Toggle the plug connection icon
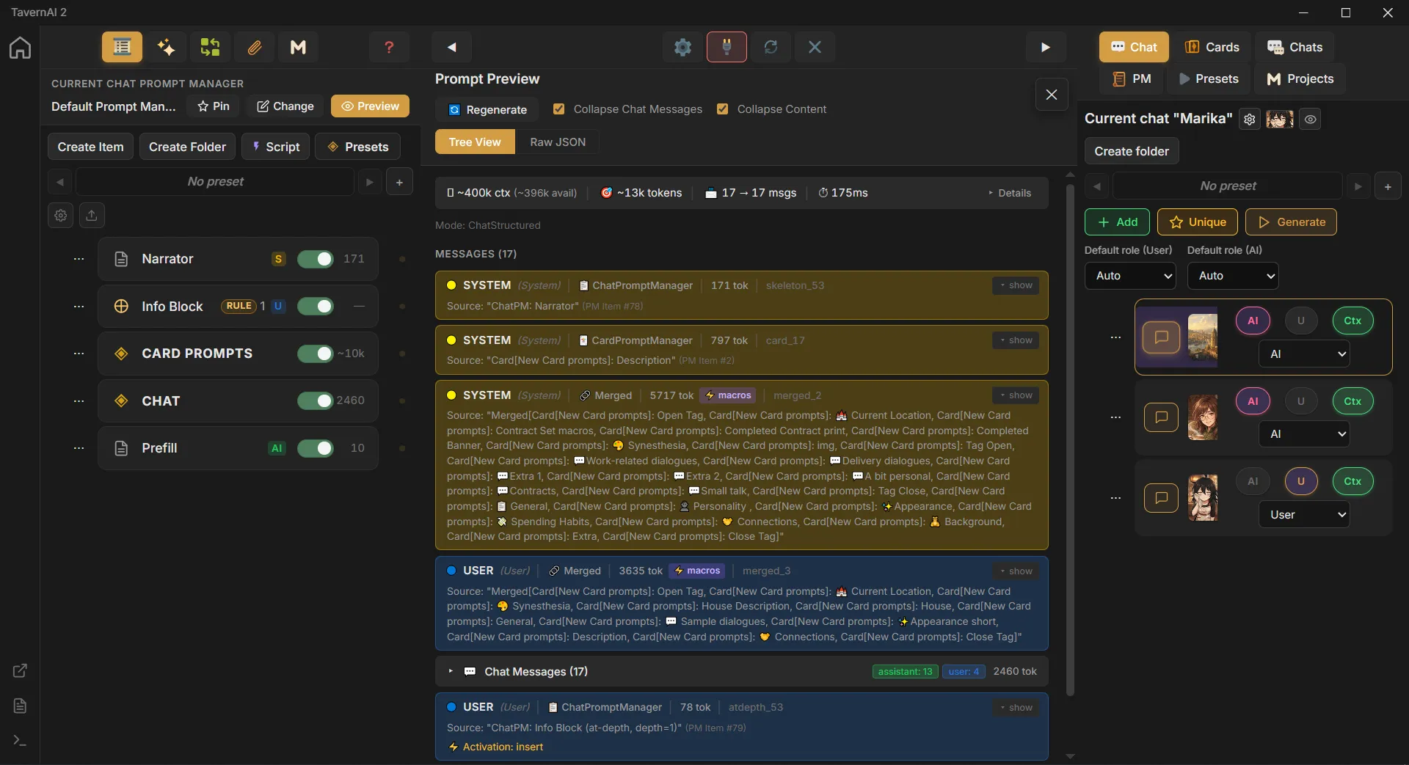Screen dimensions: 1409x765 (727, 47)
